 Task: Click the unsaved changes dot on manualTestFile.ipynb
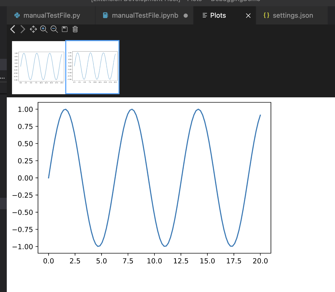186,16
